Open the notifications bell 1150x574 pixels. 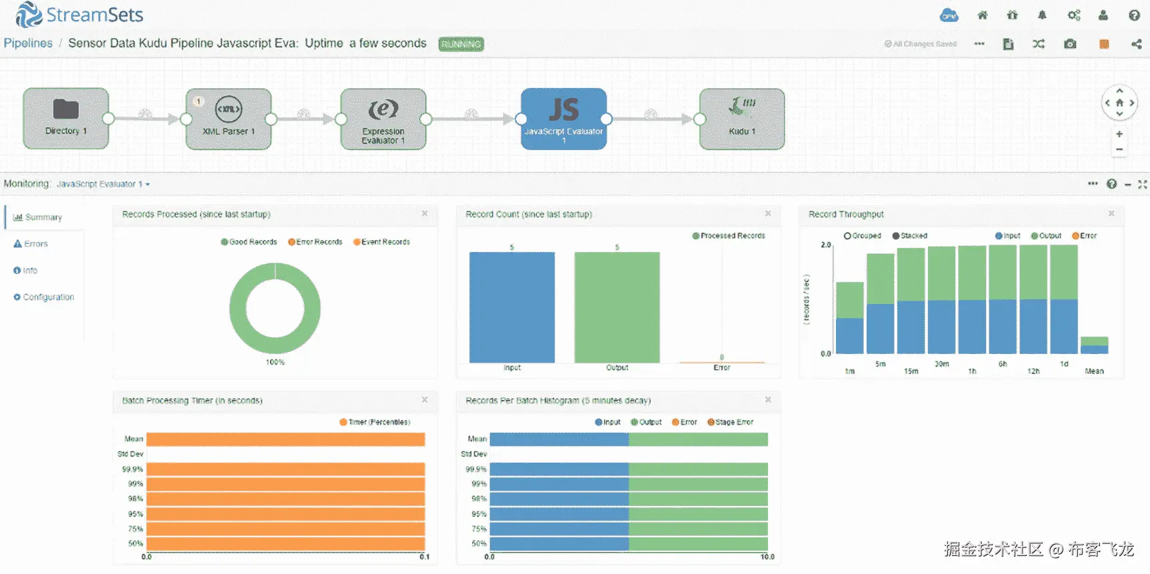click(x=1042, y=15)
